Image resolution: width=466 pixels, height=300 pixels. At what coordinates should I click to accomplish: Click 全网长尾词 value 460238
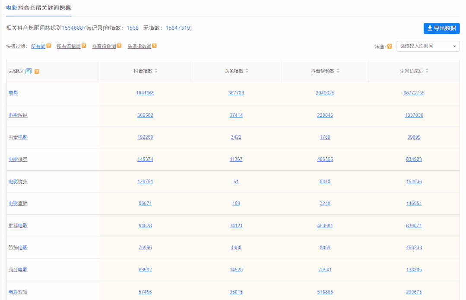click(x=414, y=247)
